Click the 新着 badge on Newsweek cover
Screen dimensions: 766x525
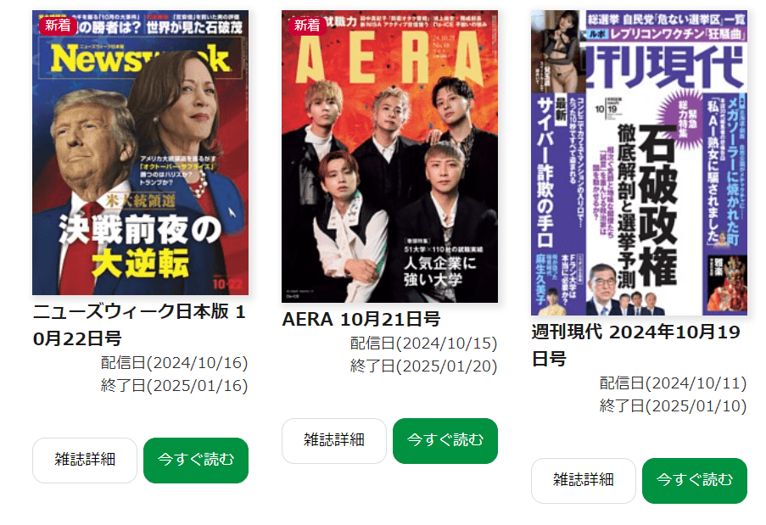58,25
